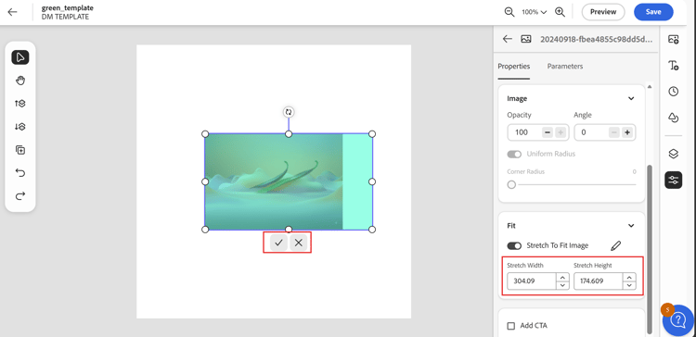Decrement the Stretch Width value

[x=562, y=285]
